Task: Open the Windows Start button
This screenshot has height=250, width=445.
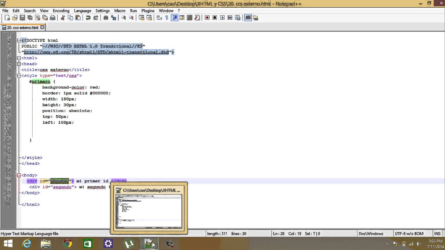Action: 8,244
